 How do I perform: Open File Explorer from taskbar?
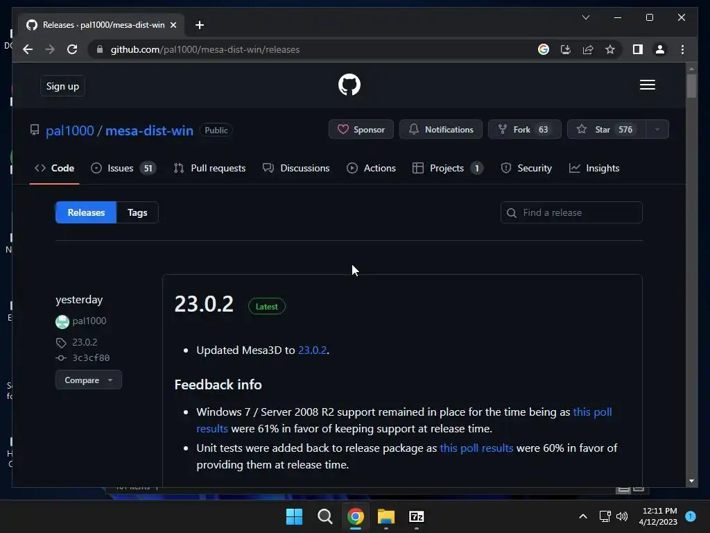[386, 516]
